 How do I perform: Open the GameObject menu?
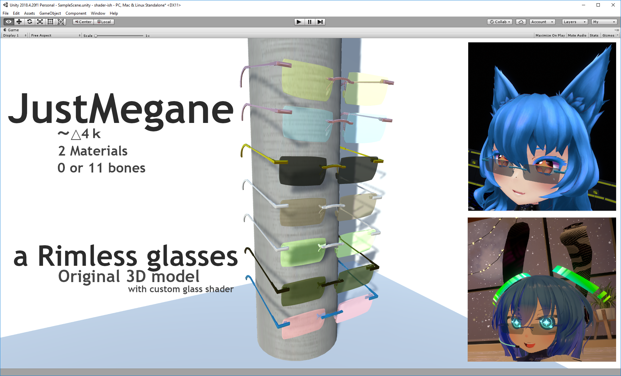pos(50,13)
